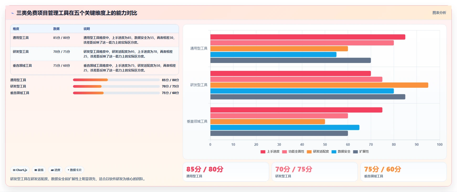Click the blue icon beside the chart title

(x=12, y=13)
